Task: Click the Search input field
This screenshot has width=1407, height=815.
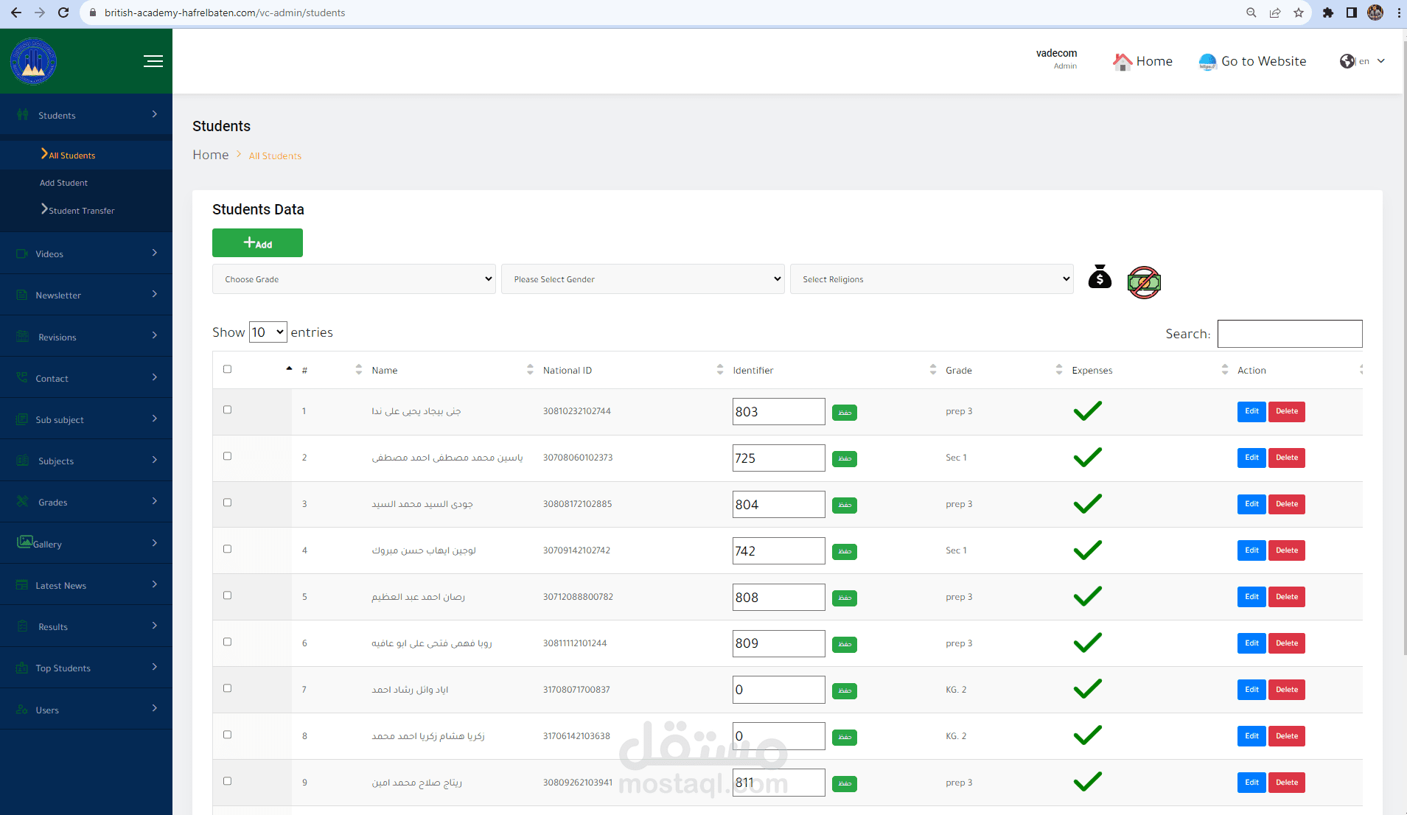Action: tap(1290, 334)
